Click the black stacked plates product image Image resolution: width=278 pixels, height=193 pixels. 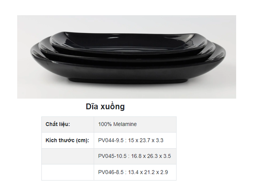point(127,57)
